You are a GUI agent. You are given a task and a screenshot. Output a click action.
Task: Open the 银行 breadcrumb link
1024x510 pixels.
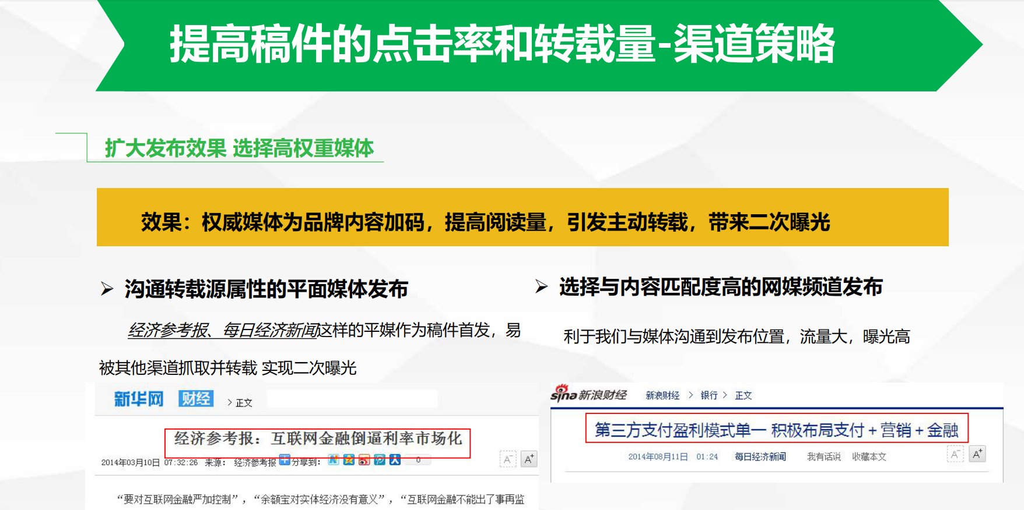(x=709, y=395)
